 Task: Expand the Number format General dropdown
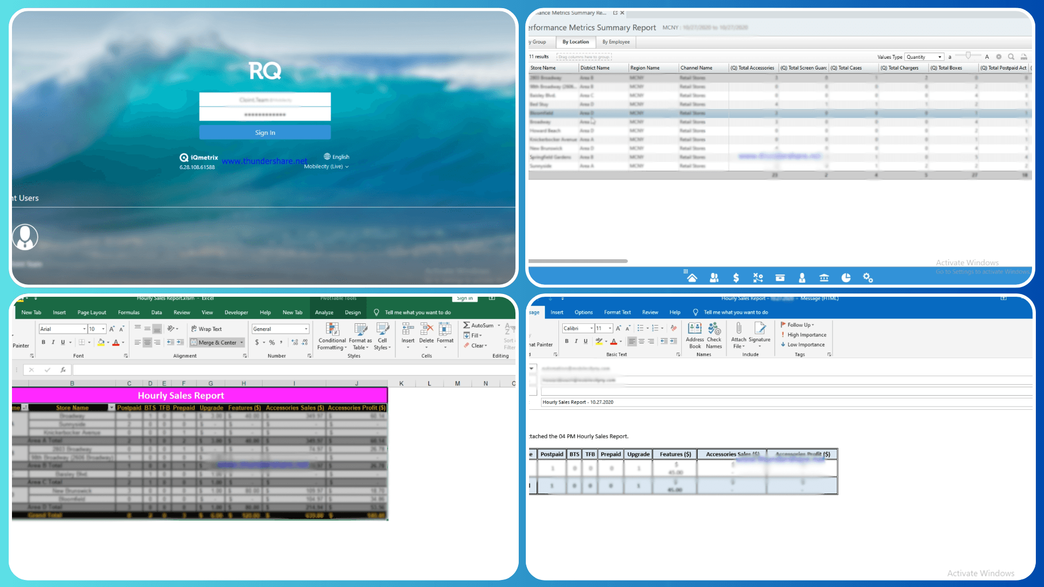coord(306,329)
